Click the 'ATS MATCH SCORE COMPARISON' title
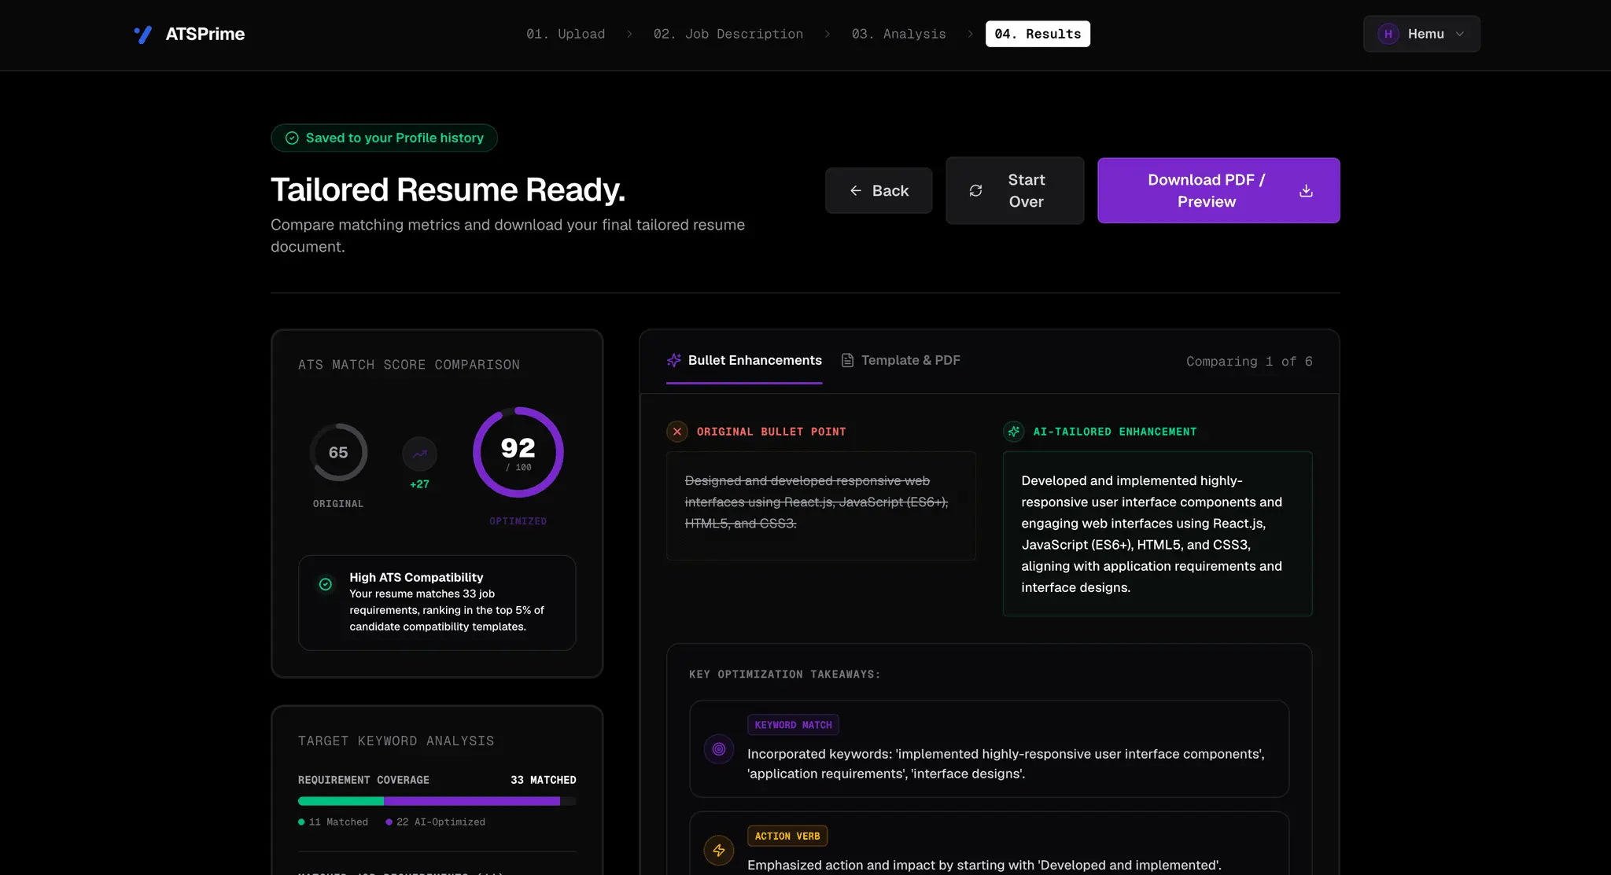Screen dimensions: 1611x875 pyautogui.click(x=409, y=365)
